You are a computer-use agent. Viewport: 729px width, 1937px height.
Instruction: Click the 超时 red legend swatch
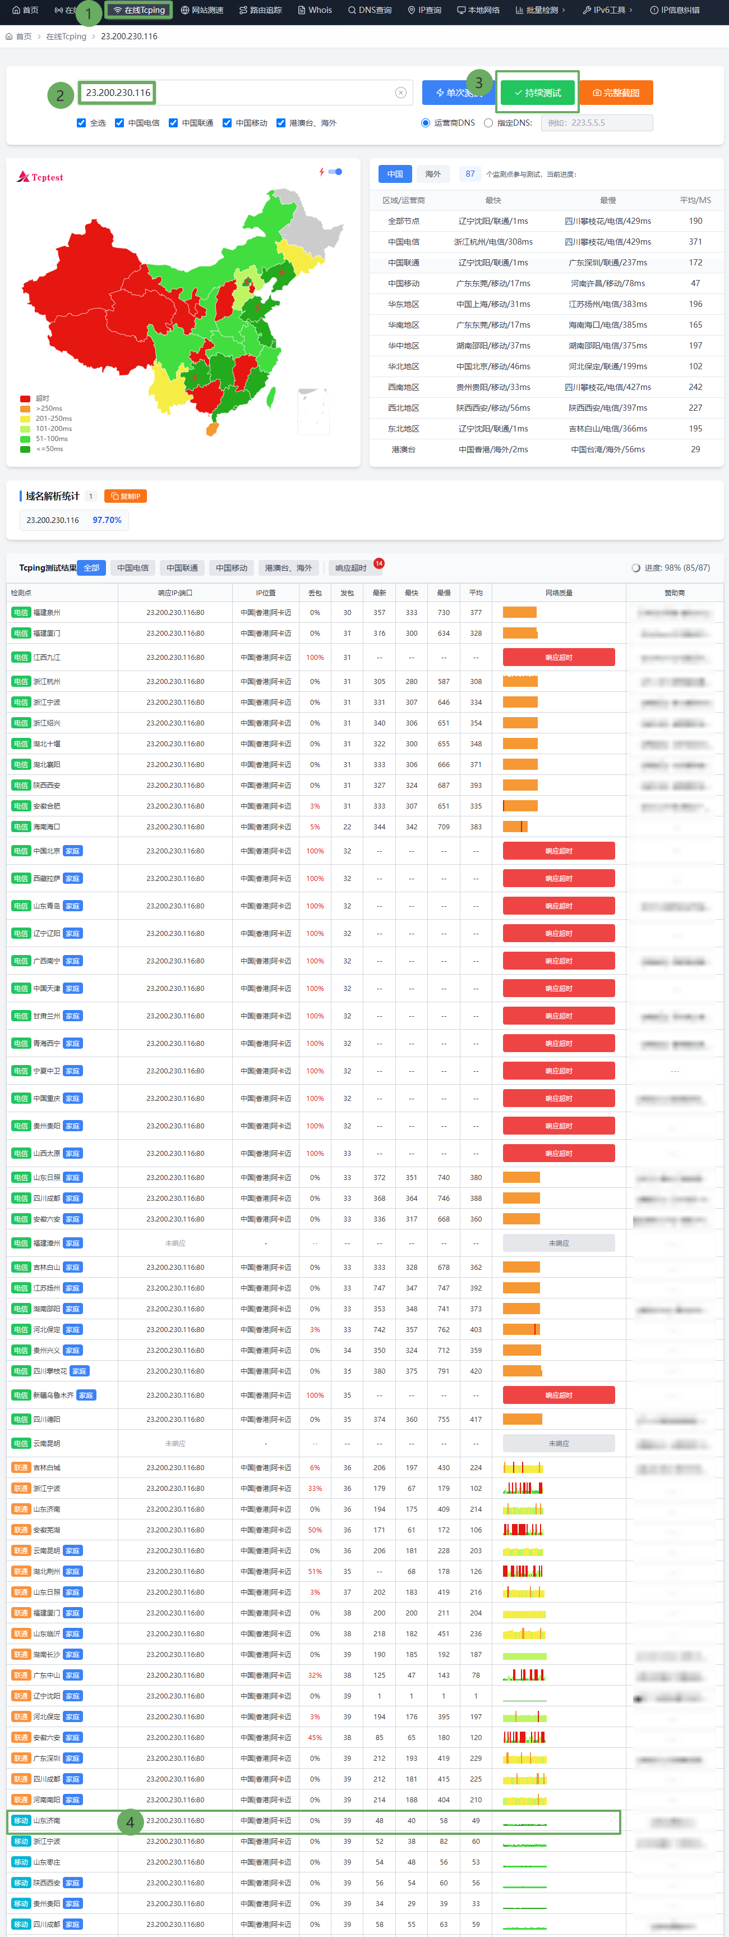tap(26, 398)
